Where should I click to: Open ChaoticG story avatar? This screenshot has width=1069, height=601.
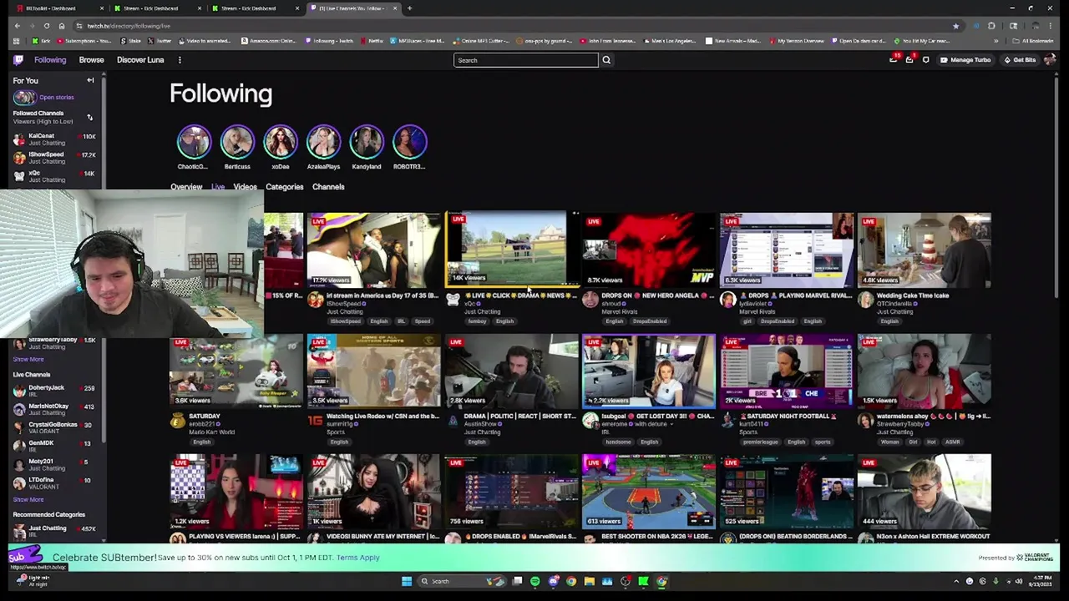tap(194, 143)
